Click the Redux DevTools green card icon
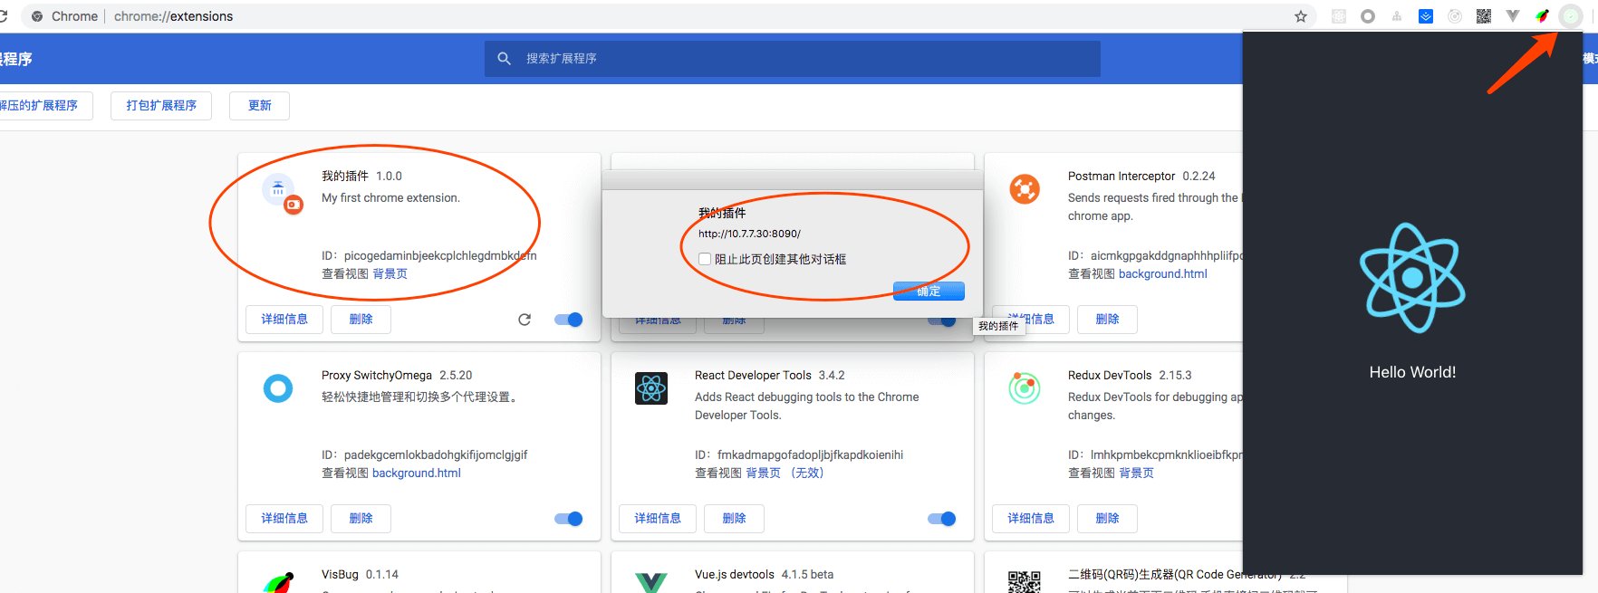The image size is (1598, 593). [x=1025, y=388]
